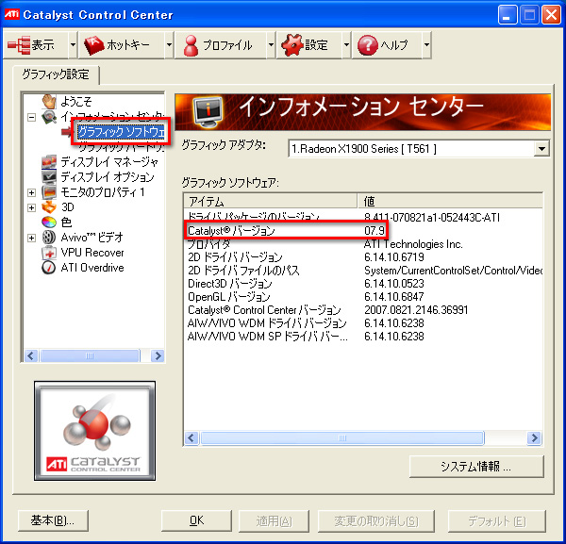Select グラフィック ソフトウェア tree item

pyautogui.click(x=122, y=132)
